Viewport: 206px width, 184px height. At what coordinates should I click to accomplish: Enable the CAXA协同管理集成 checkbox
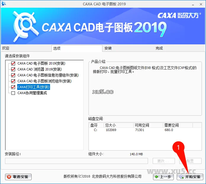click(x=13, y=93)
